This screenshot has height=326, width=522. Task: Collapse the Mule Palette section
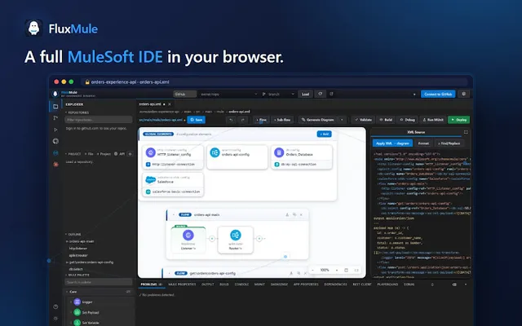(66, 275)
